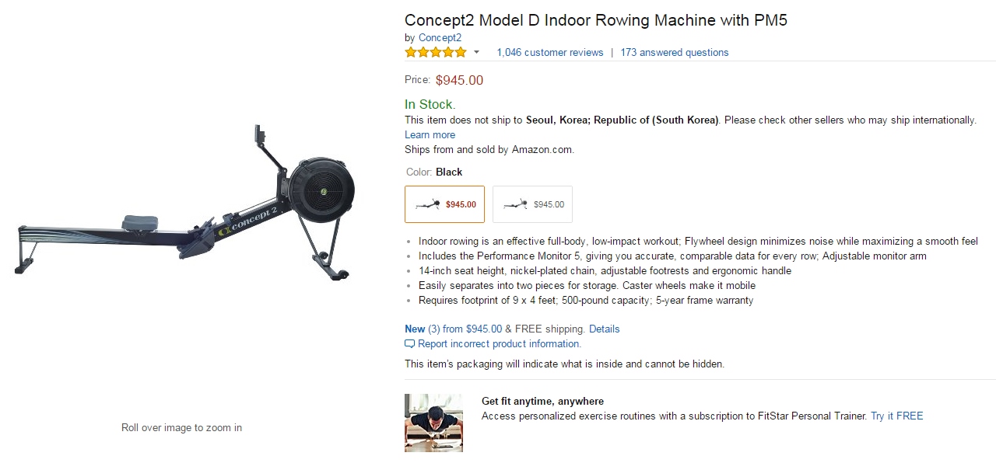The height and width of the screenshot is (463, 996).
Task: Click the speech bubble report icon
Action: click(x=409, y=344)
